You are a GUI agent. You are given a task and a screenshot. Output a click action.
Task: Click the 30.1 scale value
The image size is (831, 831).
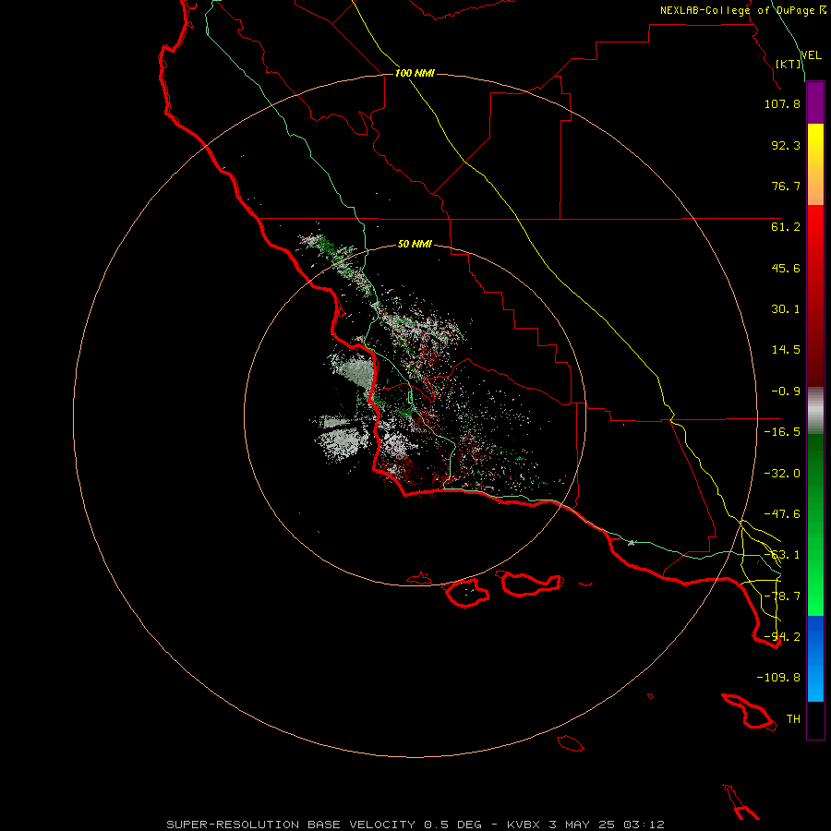pos(786,309)
